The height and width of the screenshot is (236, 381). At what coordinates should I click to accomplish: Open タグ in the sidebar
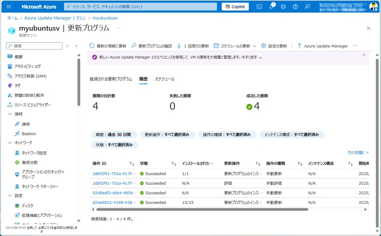(x=14, y=86)
